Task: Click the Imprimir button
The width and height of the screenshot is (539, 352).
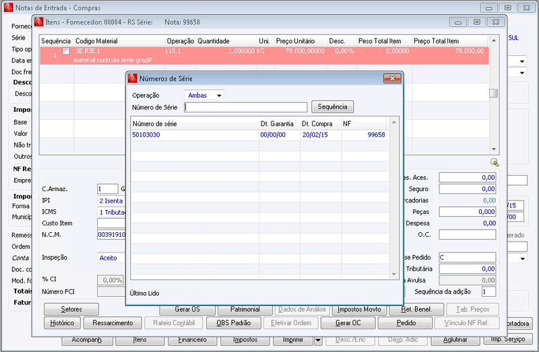Action: (x=293, y=341)
